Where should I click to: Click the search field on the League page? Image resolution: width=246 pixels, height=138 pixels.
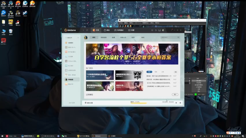coord(170,37)
